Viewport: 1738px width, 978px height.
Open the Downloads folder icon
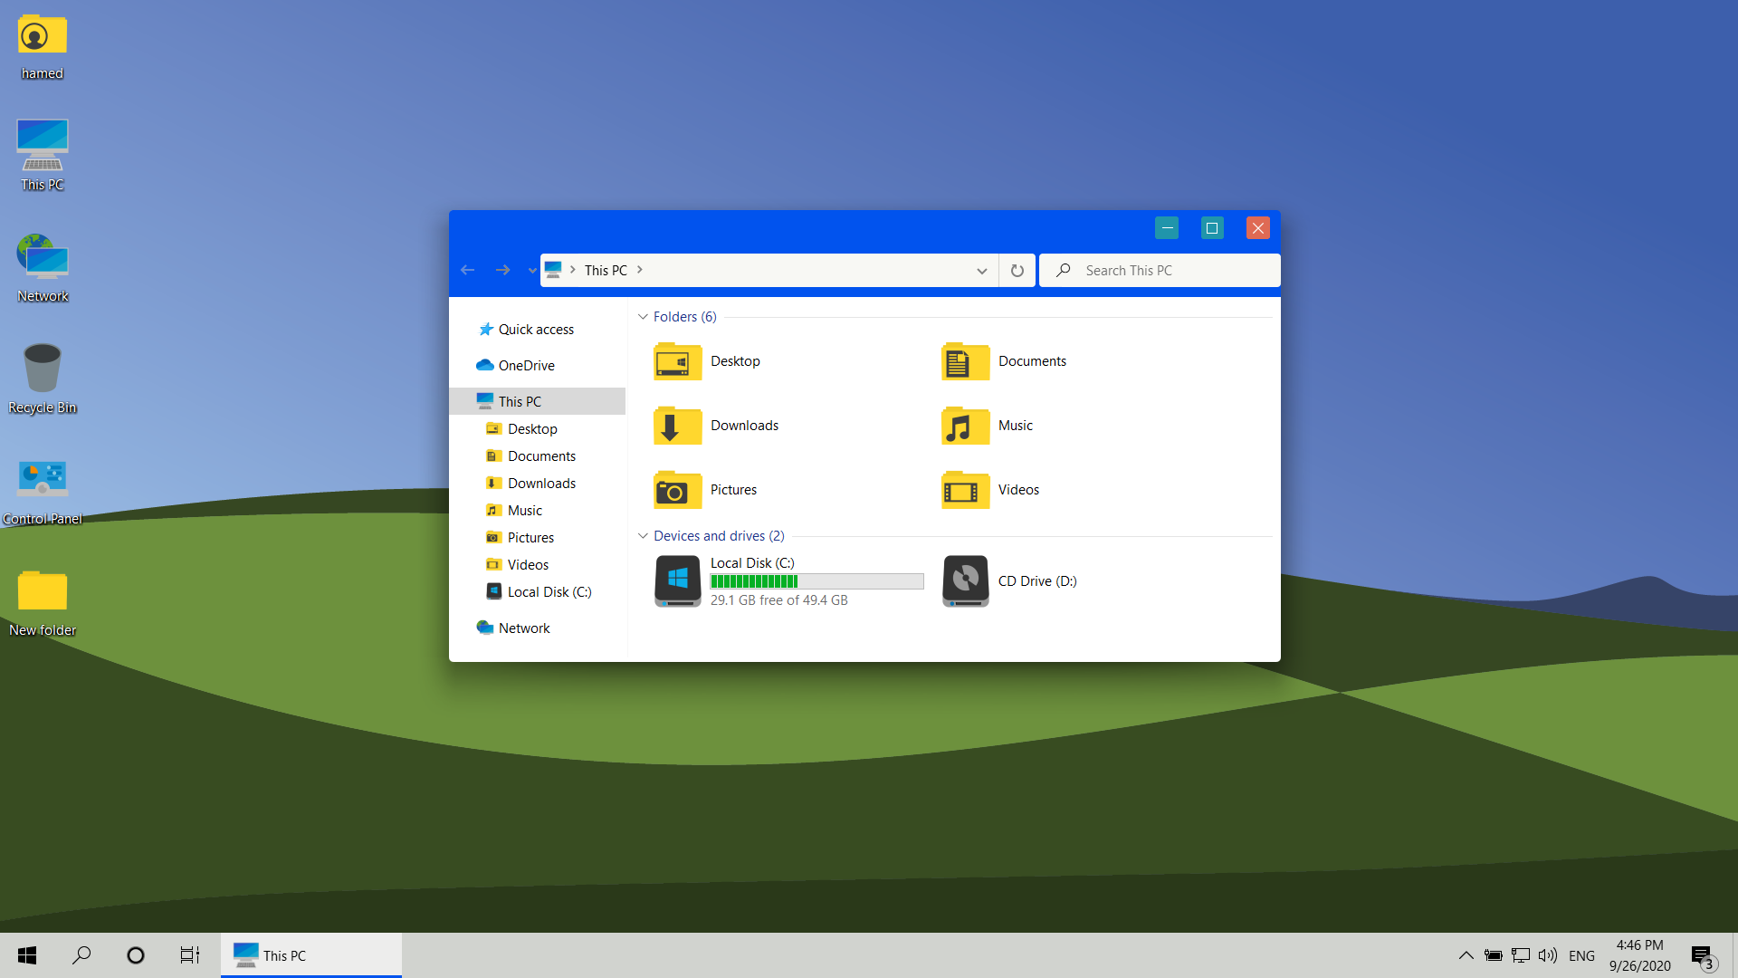(x=677, y=426)
